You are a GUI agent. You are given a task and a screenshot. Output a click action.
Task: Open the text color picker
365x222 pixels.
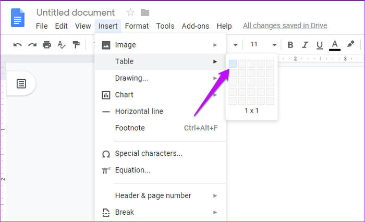335,45
